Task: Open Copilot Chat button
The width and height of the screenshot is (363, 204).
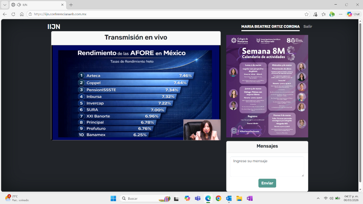Action: click(353, 14)
